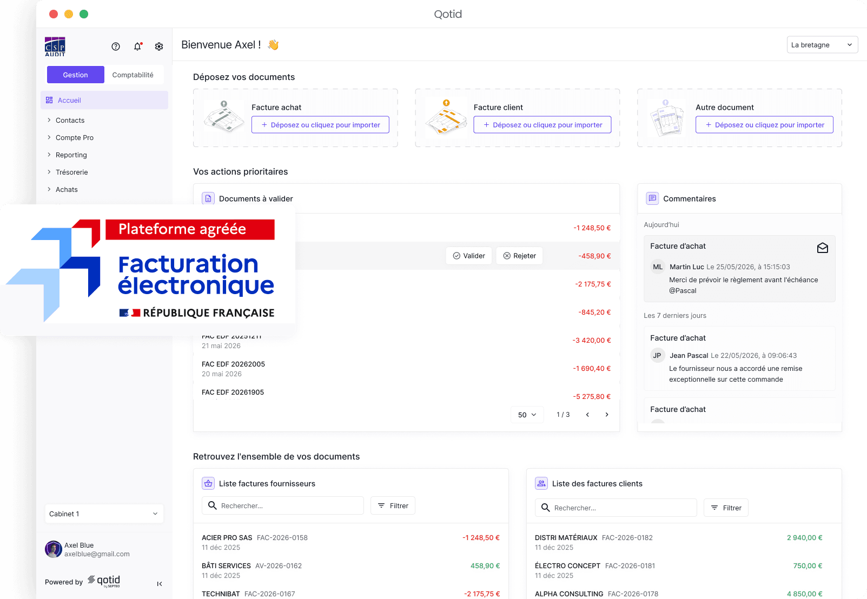Click the JP avatar of Jean Pascal

[x=657, y=355]
